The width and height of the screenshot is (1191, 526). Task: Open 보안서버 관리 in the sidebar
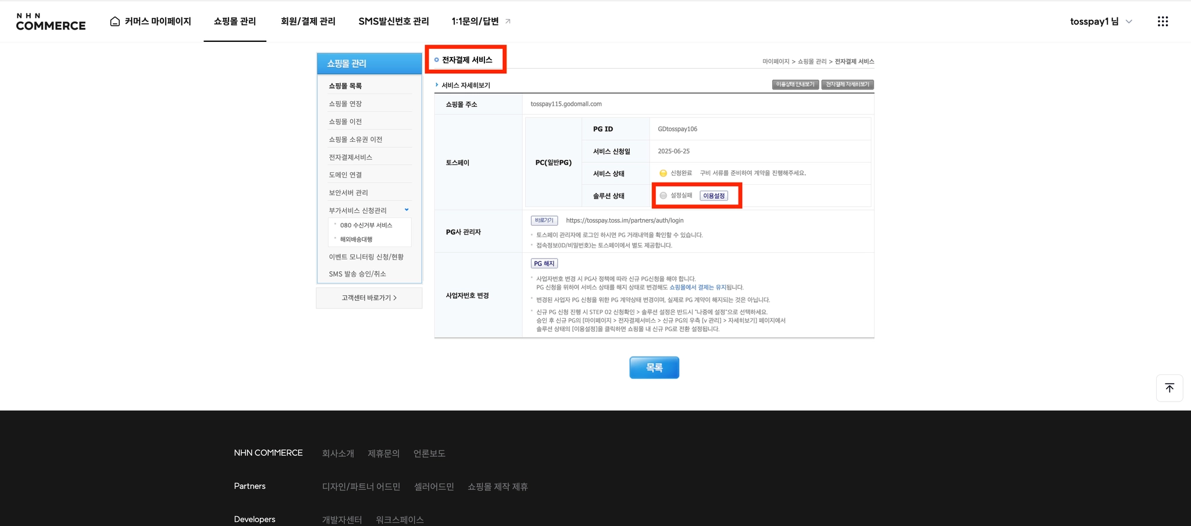(348, 192)
